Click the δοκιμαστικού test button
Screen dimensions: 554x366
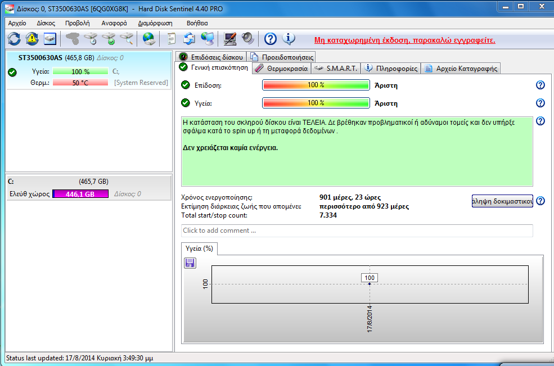pyautogui.click(x=502, y=201)
